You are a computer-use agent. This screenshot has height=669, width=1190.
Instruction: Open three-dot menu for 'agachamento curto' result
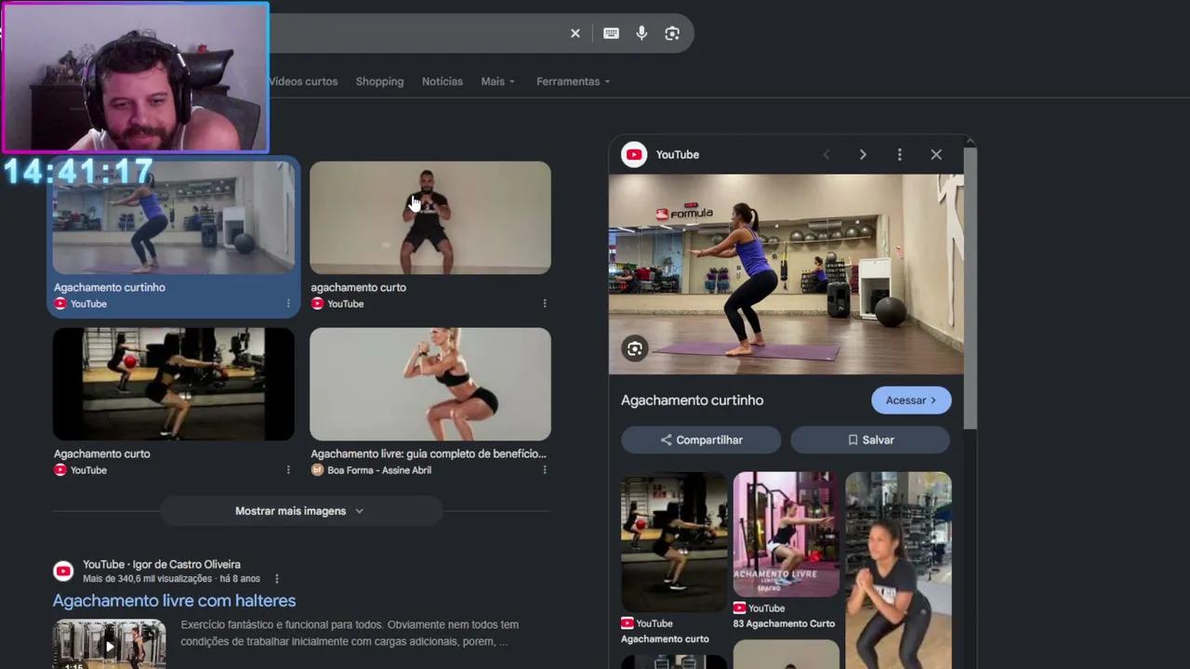click(x=545, y=304)
